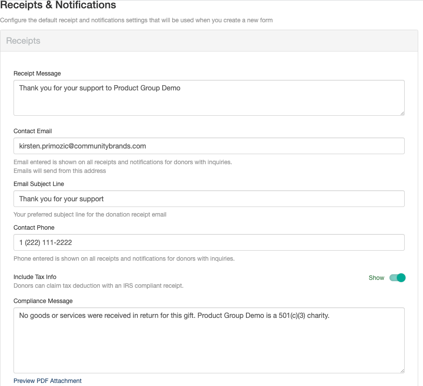
Task: Click the Compliance Message resize grip
Action: point(402,370)
